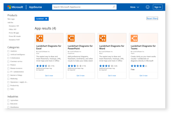
Task: Select Dynamics NAV product filter
Action: [x=14, y=40]
